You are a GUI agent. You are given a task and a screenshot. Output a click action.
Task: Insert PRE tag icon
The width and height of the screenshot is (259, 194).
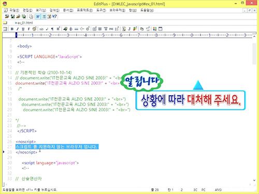[111, 29]
